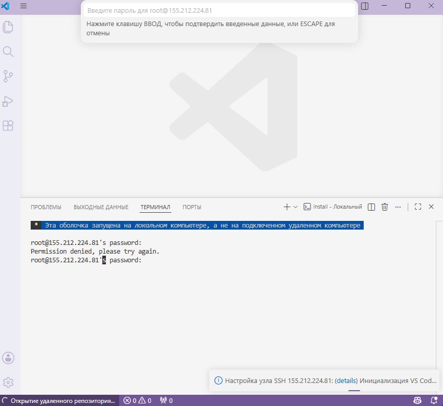This screenshot has height=406, width=443.
Task: Open the Source Control view
Action: click(8, 76)
